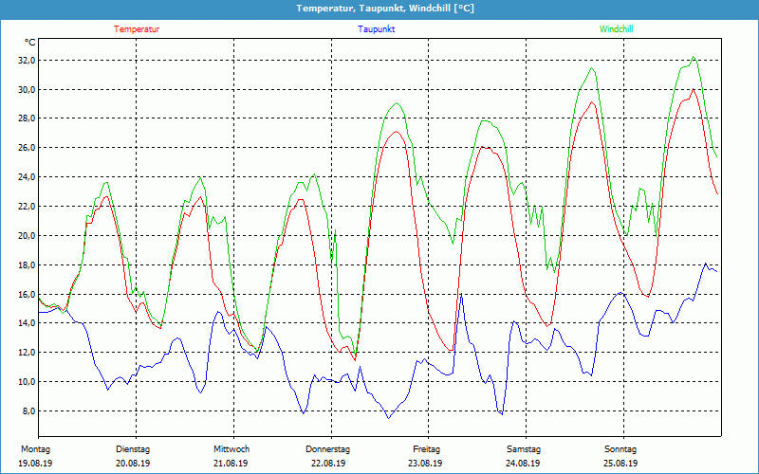This screenshot has width=759, height=474.
Task: Click the date 24.08.19
Action: (523, 464)
